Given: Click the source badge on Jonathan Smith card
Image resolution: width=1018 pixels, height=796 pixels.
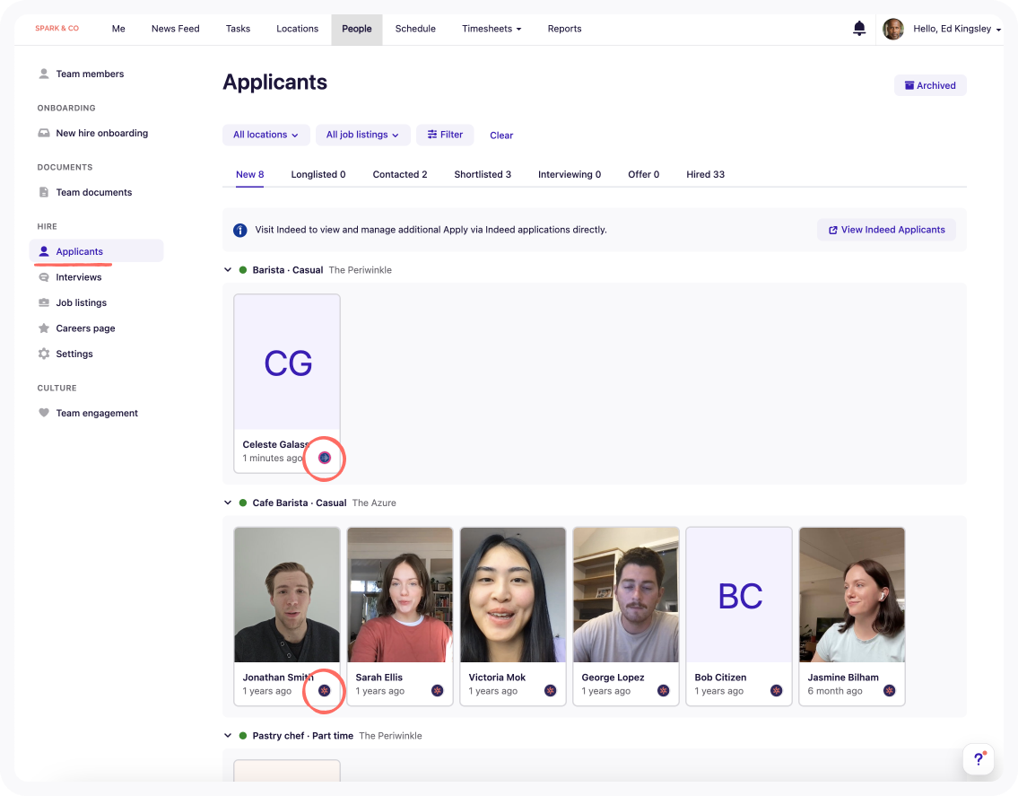Looking at the screenshot, I should point(325,690).
